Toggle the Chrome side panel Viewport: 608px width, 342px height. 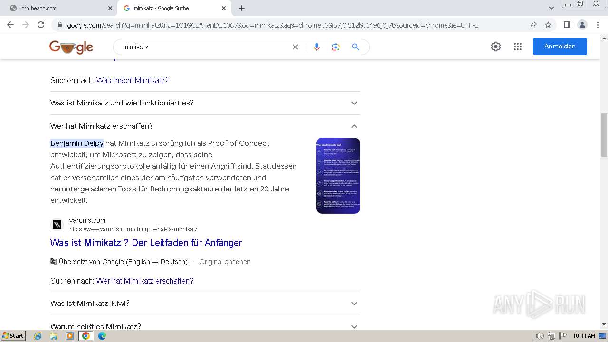(x=567, y=25)
